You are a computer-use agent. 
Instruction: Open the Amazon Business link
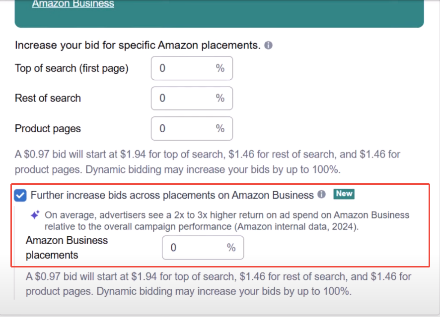pos(73,4)
